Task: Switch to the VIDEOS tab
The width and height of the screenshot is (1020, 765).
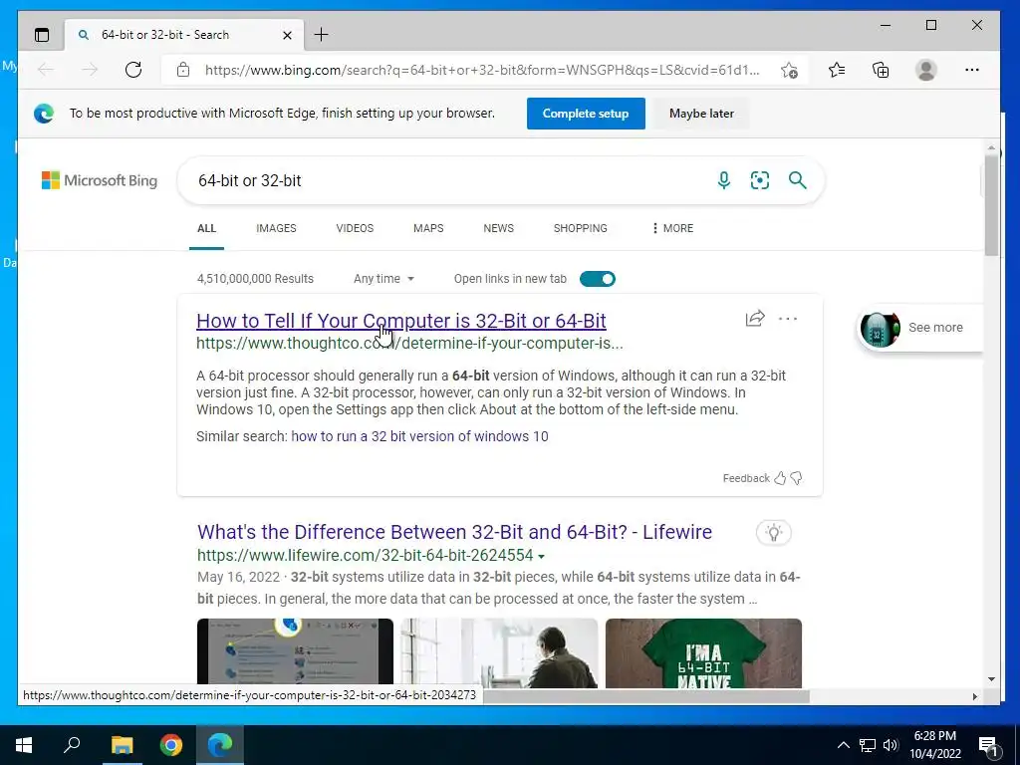Action: pos(355,228)
